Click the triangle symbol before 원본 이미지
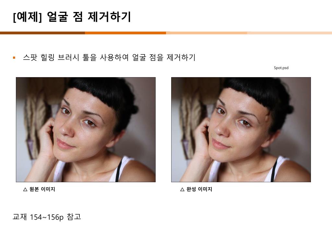Image resolution: width=332 pixels, height=249 pixels. click(x=25, y=189)
